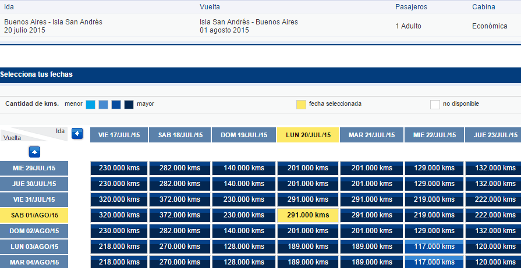Select departure column MIE 22/JUL/15
Viewport: 521px width, 268px height.
click(x=434, y=135)
